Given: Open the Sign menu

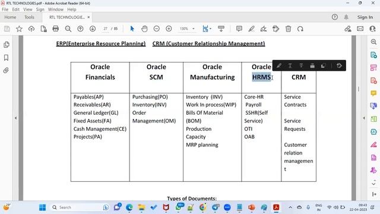Looking at the screenshot, I should (40, 10).
